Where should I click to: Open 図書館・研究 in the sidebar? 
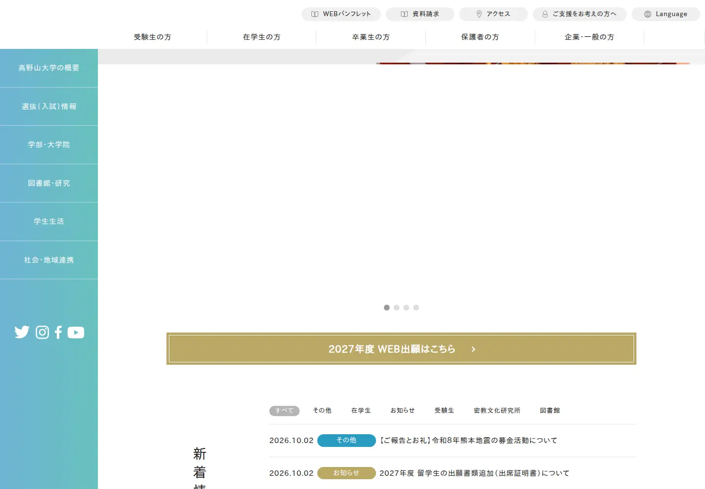point(49,183)
